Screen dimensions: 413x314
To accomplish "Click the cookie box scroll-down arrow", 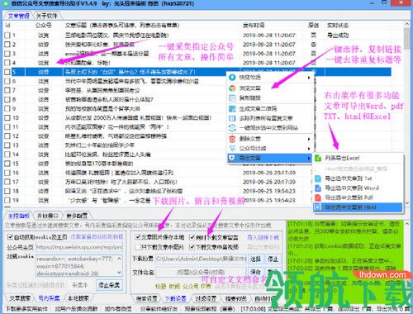I will coord(120,273).
